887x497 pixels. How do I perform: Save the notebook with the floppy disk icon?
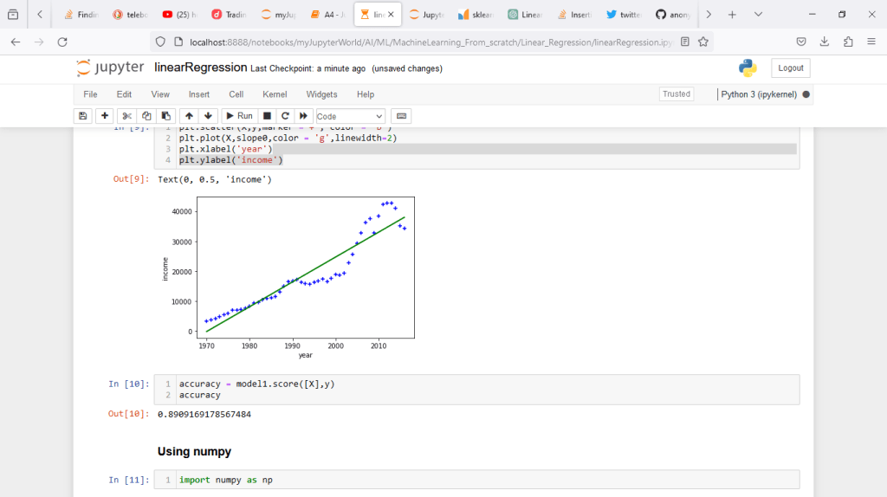click(83, 116)
